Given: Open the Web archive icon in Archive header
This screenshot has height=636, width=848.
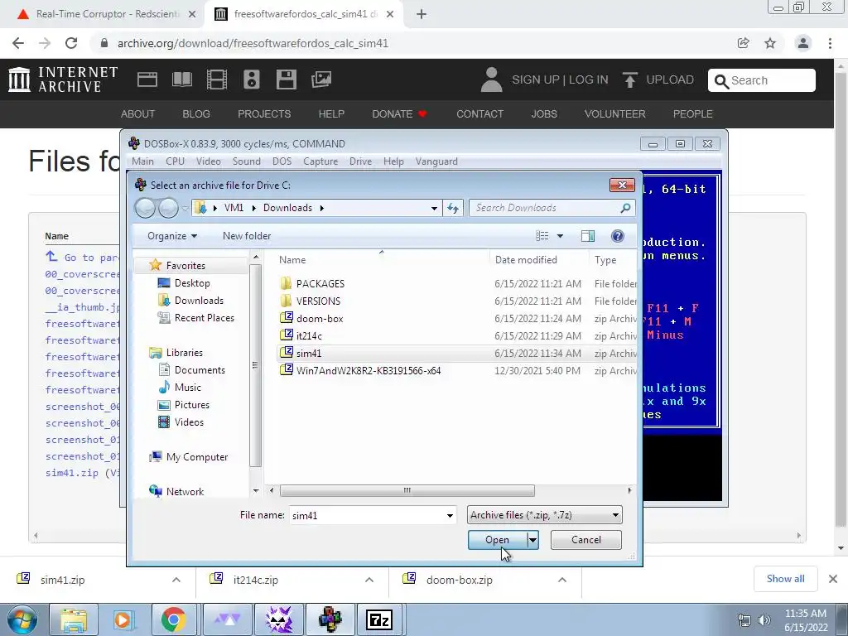Looking at the screenshot, I should [x=147, y=79].
